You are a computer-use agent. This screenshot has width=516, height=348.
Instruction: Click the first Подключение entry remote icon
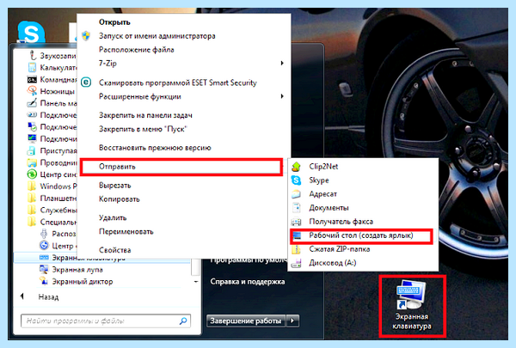coord(33,115)
